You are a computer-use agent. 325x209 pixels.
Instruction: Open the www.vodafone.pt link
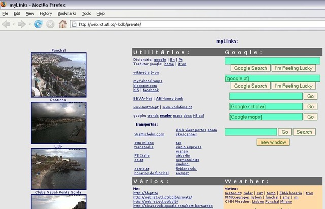click(177, 107)
